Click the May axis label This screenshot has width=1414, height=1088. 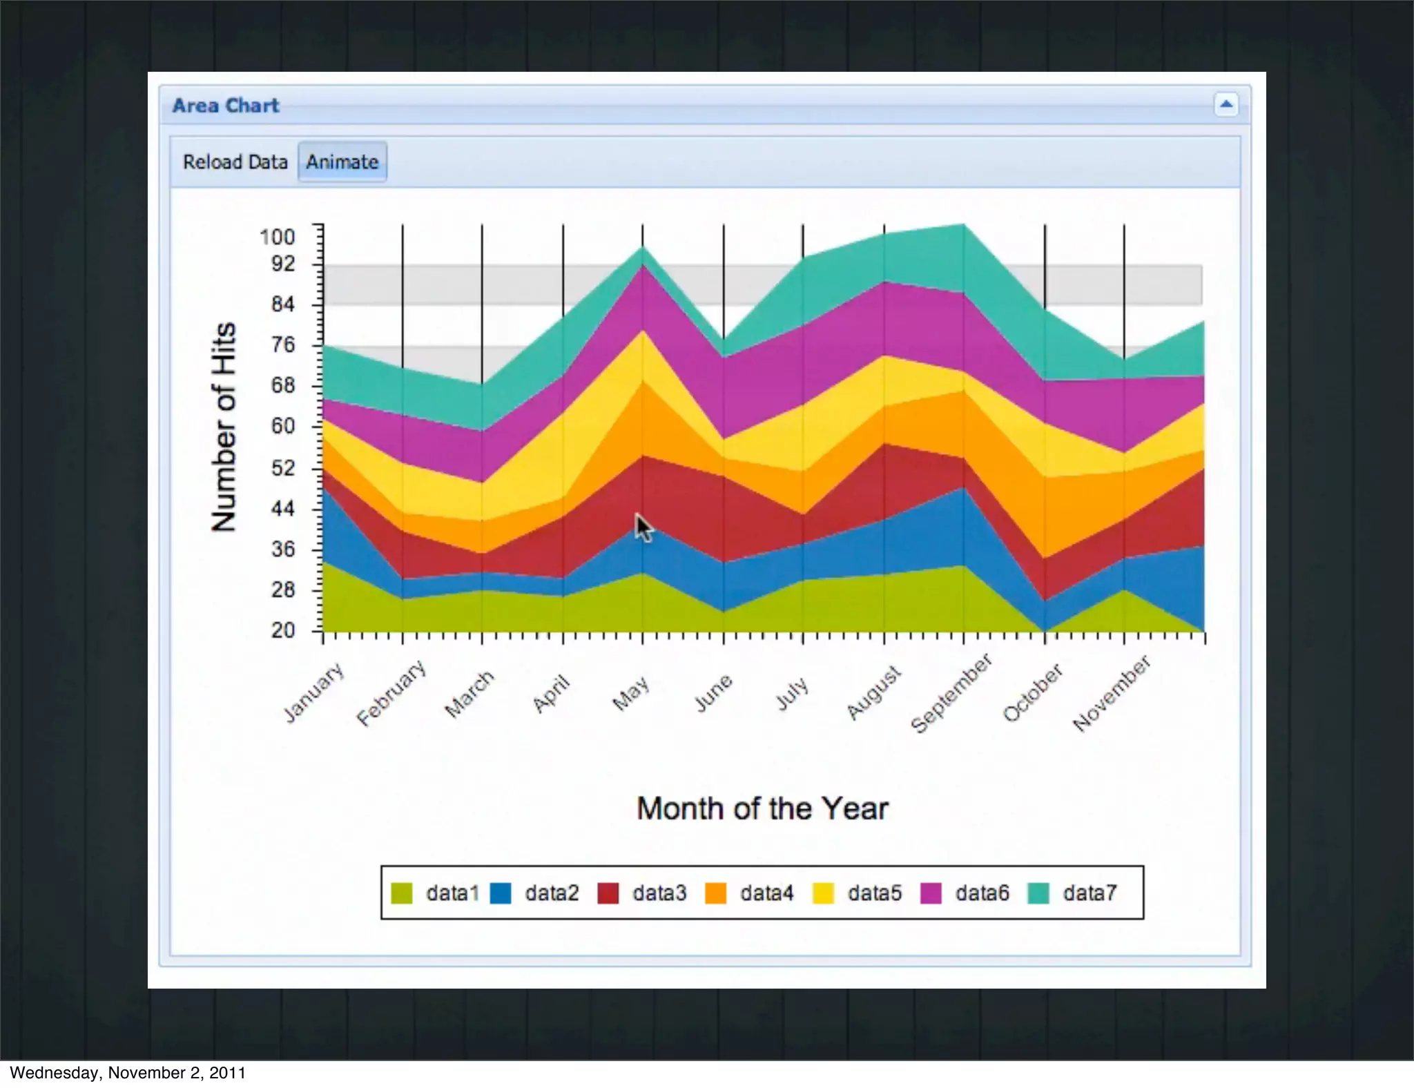pos(630,693)
